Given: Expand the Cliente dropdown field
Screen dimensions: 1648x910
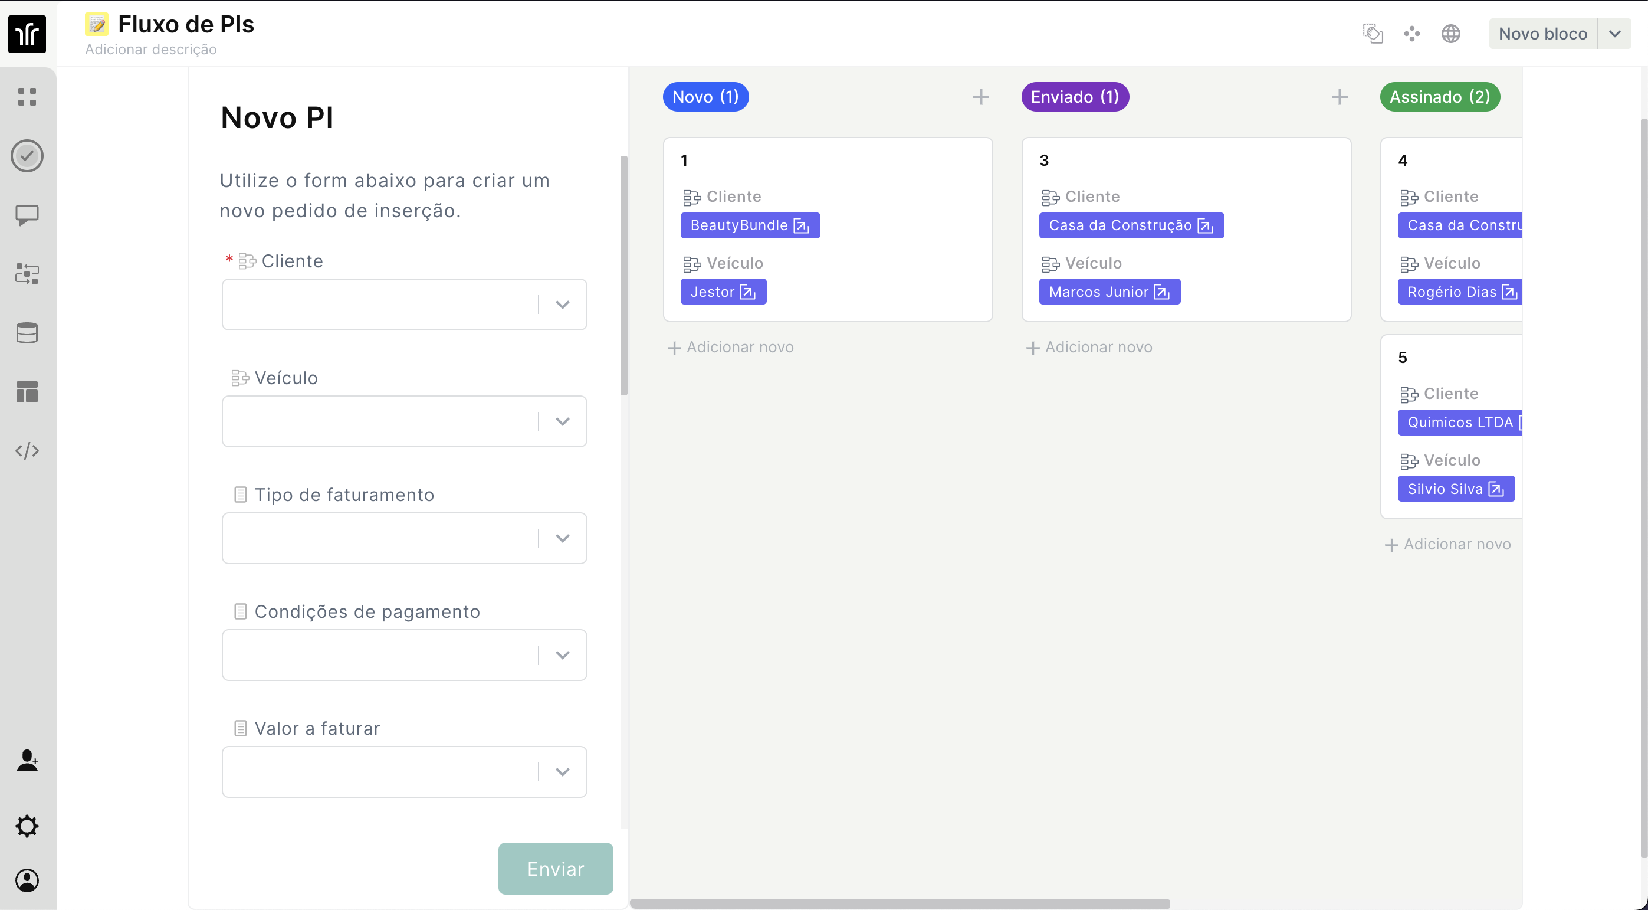Looking at the screenshot, I should point(562,305).
